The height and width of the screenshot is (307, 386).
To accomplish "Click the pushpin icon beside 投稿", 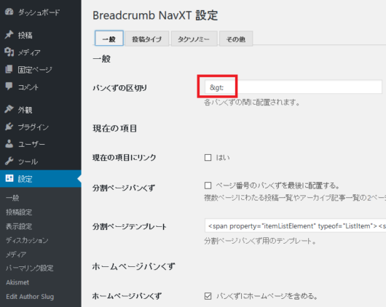I will click(9, 35).
